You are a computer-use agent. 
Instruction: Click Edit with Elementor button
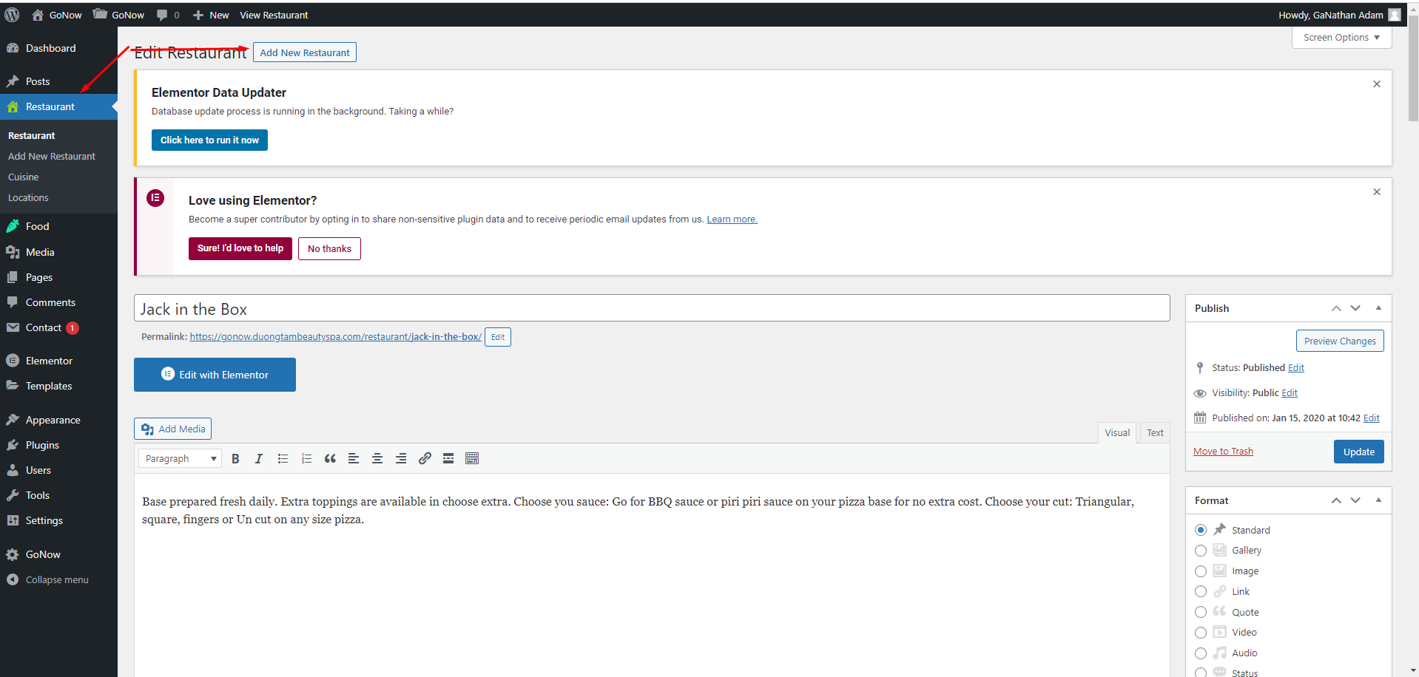click(x=215, y=375)
